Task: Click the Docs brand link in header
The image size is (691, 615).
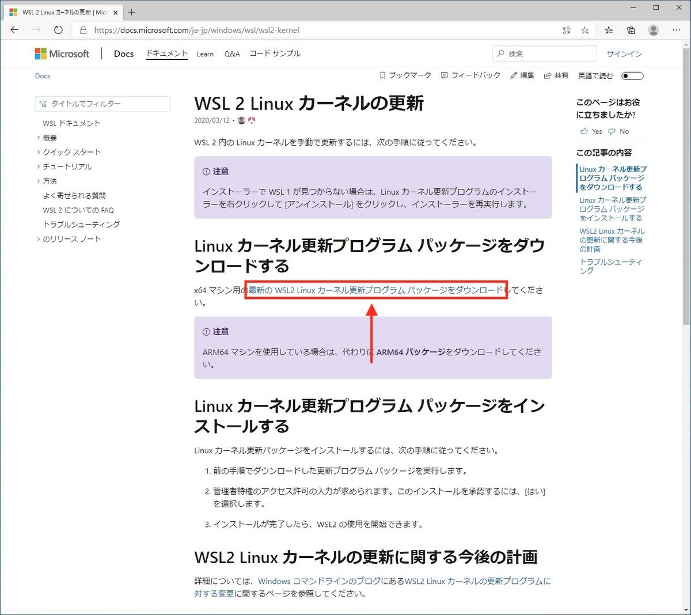Action: (x=124, y=54)
